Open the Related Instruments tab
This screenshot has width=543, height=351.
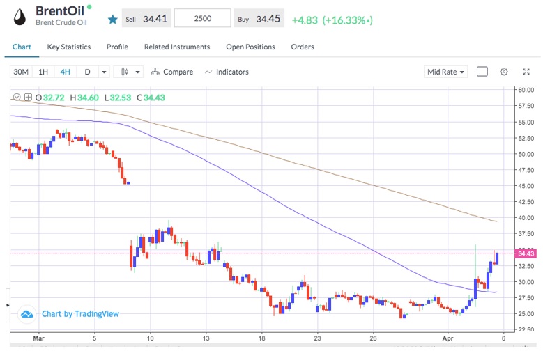tap(177, 47)
